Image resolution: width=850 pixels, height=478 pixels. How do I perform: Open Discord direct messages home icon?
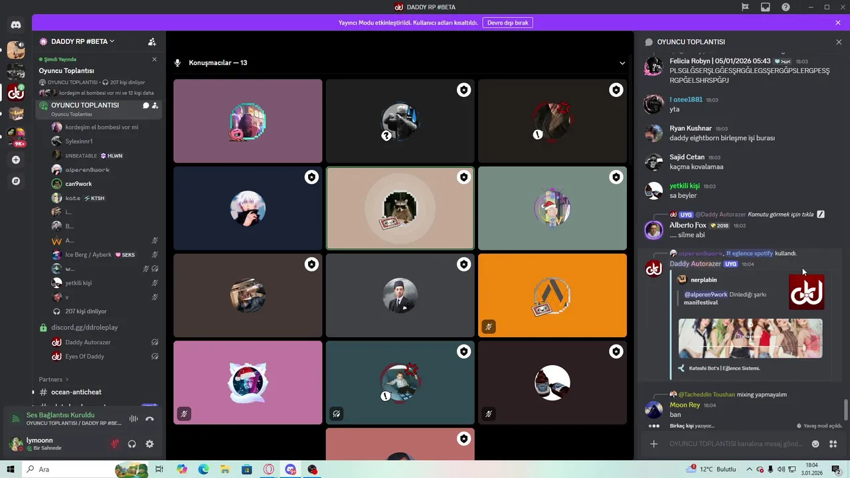point(16,25)
